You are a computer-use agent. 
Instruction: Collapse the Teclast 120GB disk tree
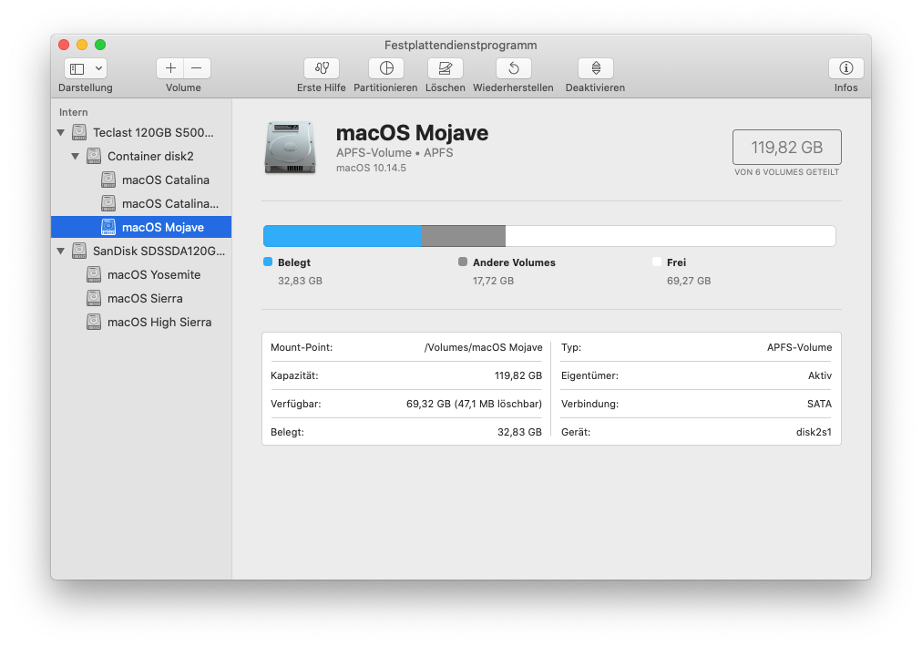(x=60, y=133)
